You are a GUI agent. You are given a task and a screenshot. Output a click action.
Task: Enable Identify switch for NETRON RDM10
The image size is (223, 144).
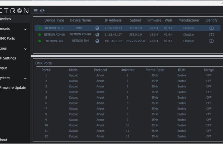(211, 35)
